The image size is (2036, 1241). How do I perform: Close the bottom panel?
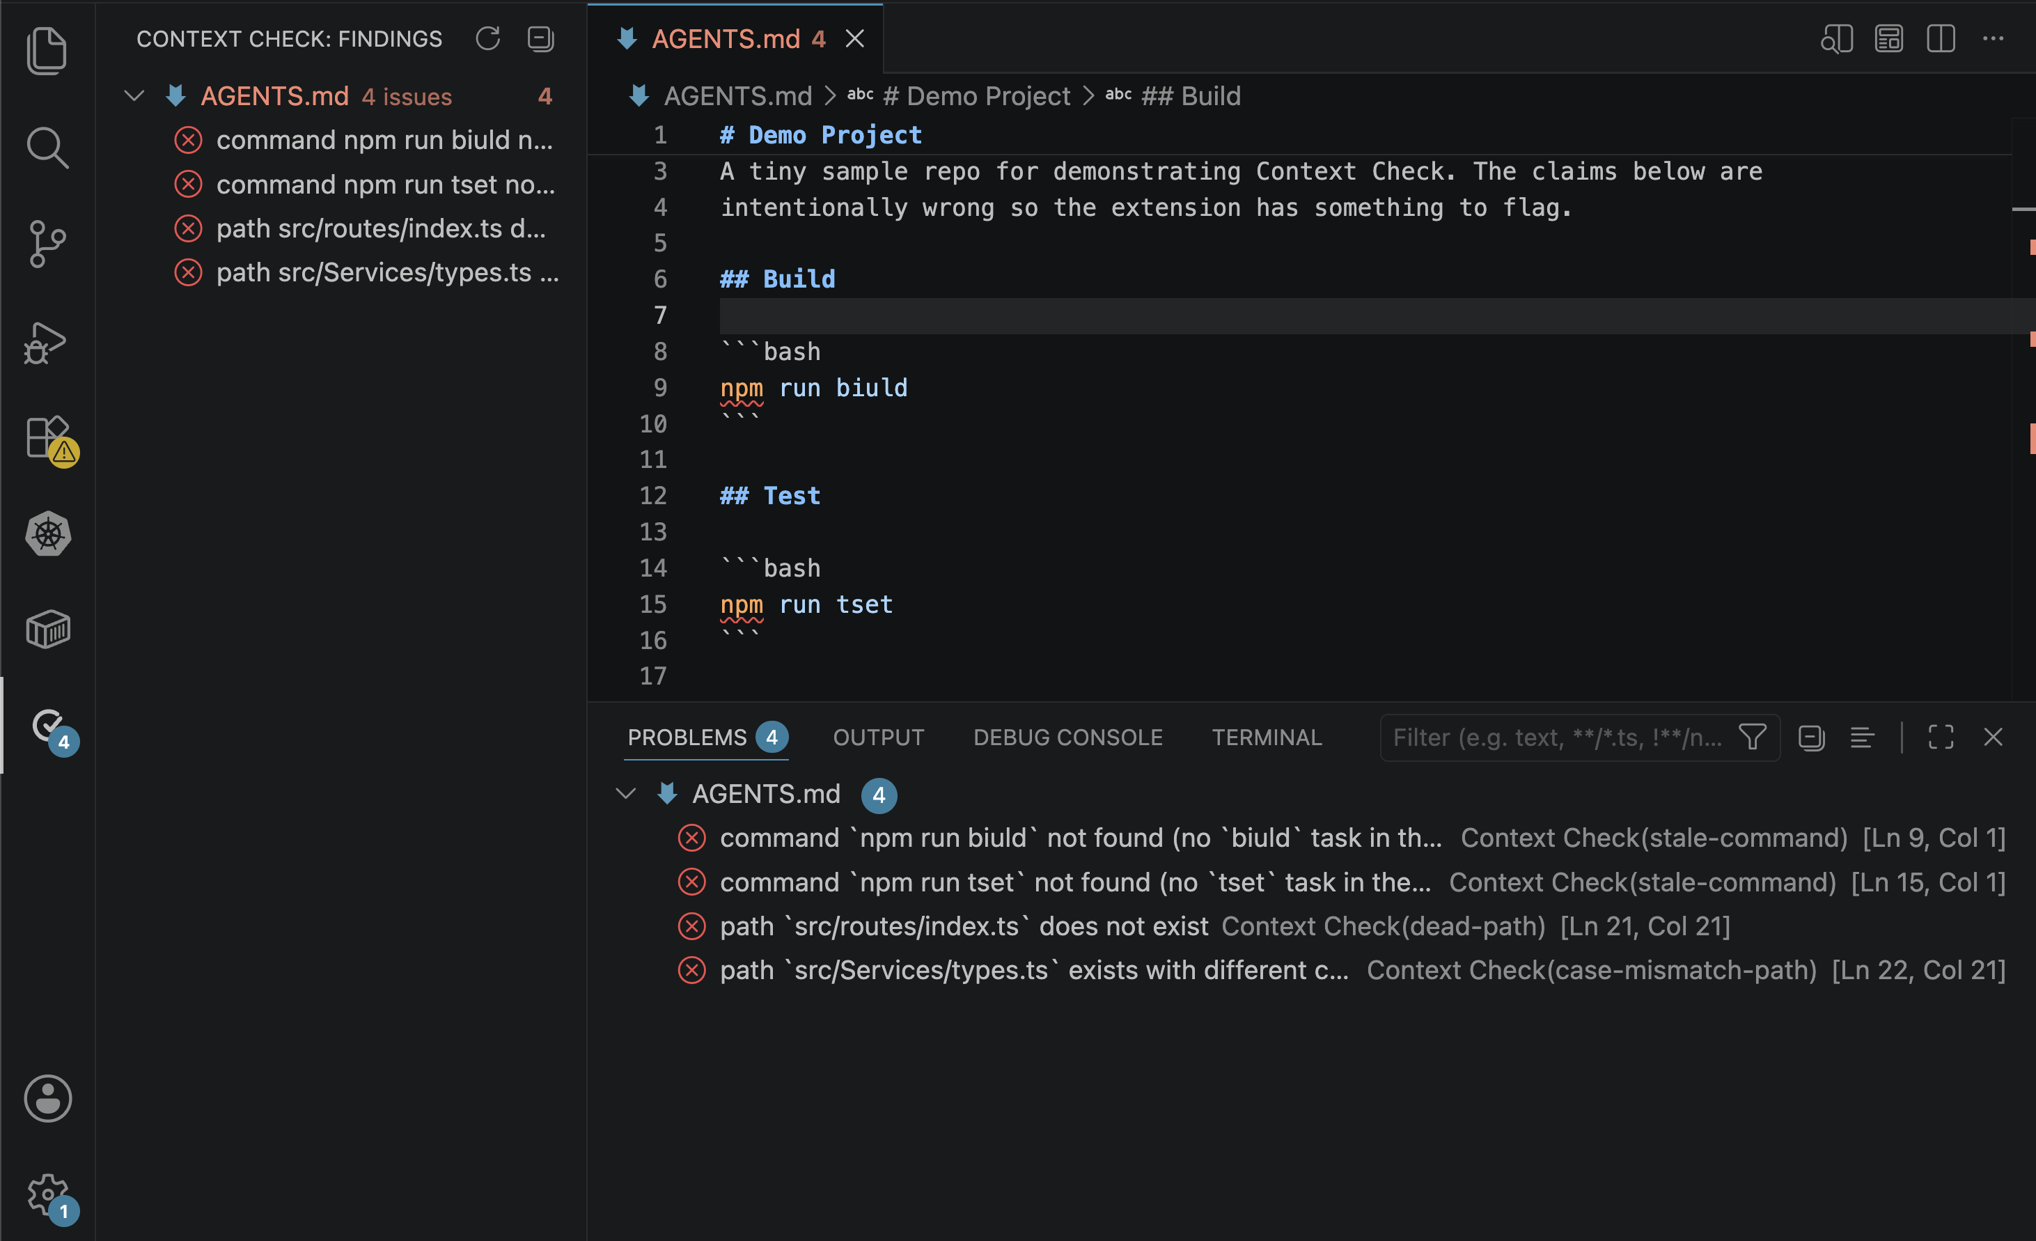click(1993, 737)
